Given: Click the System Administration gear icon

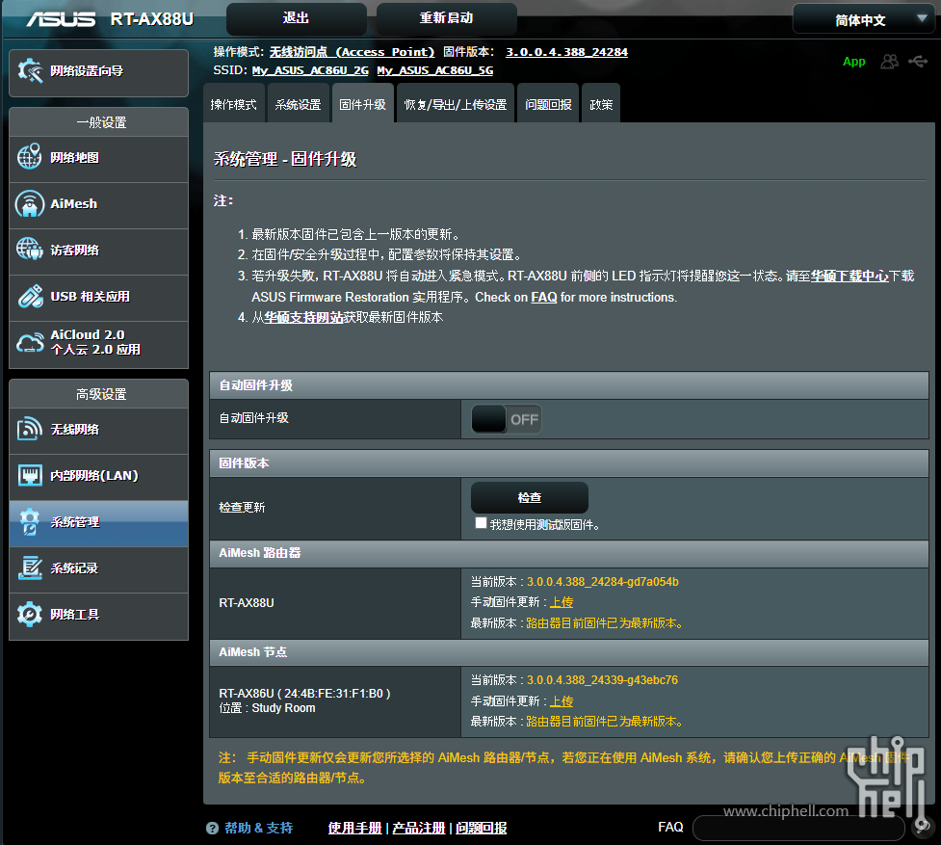Looking at the screenshot, I should tap(30, 521).
